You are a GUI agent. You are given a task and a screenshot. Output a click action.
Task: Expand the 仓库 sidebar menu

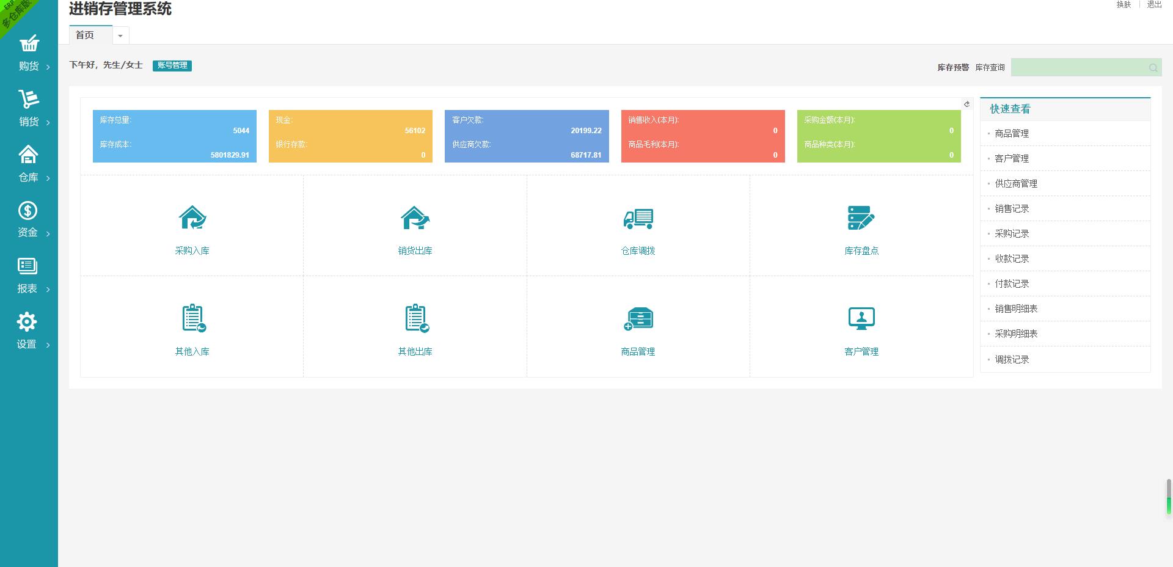click(x=29, y=164)
